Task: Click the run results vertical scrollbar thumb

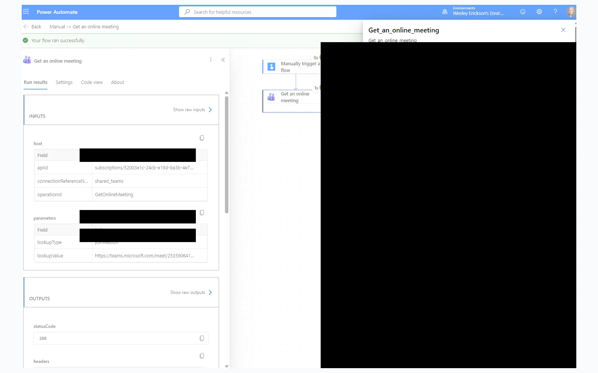Action: [226, 155]
